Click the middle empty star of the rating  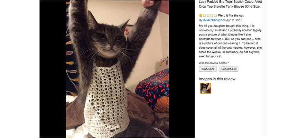click(x=208, y=16)
